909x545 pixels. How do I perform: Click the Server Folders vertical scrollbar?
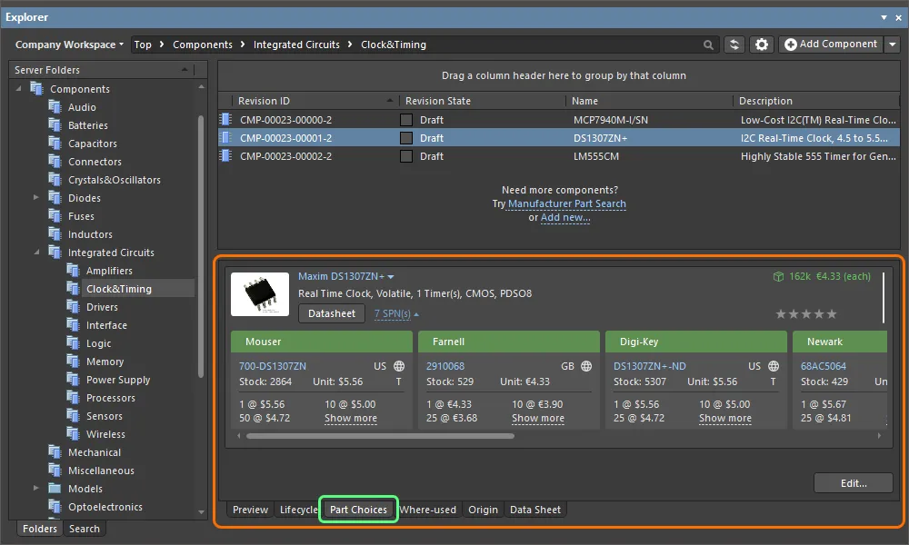point(201,246)
